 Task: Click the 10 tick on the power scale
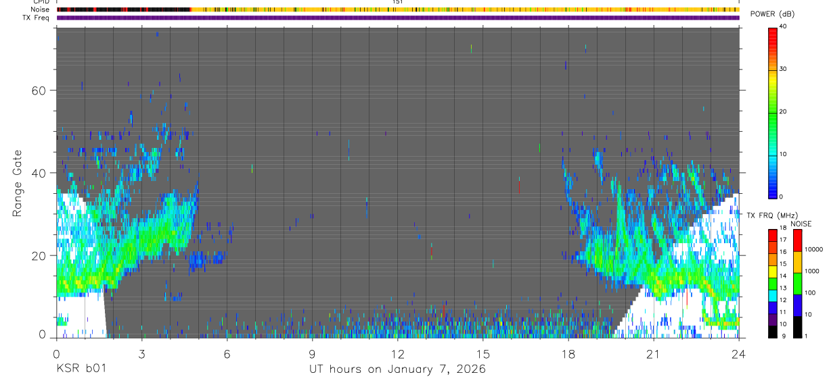click(x=783, y=154)
